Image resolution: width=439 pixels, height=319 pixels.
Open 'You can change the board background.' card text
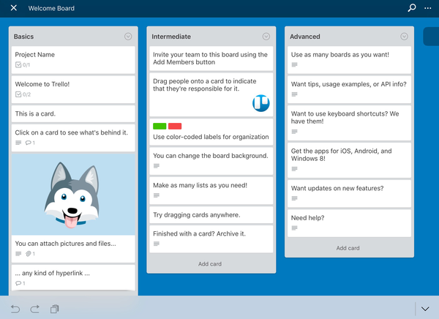click(x=211, y=156)
